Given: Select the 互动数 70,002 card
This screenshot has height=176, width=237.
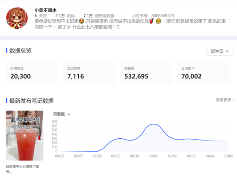Looking at the screenshot, I should pyautogui.click(x=203, y=73).
